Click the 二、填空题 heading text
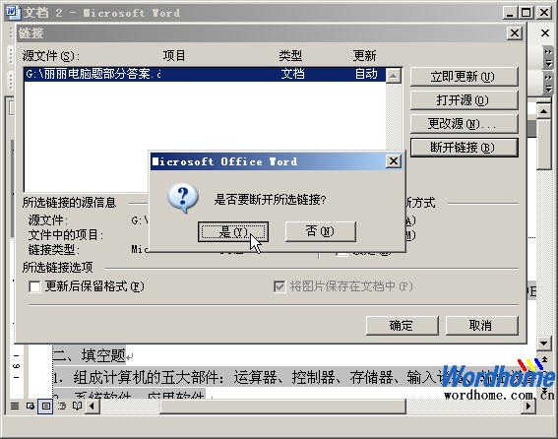The image size is (558, 439). [89, 355]
